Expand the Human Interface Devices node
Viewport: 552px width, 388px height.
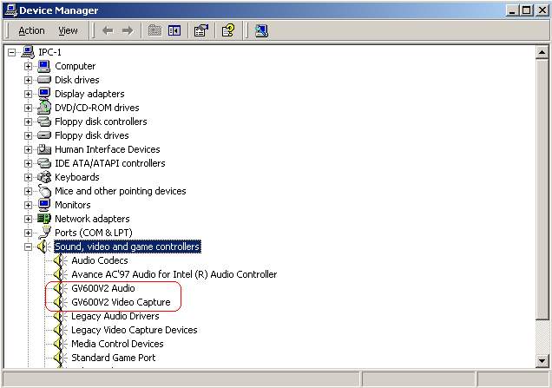pos(28,149)
